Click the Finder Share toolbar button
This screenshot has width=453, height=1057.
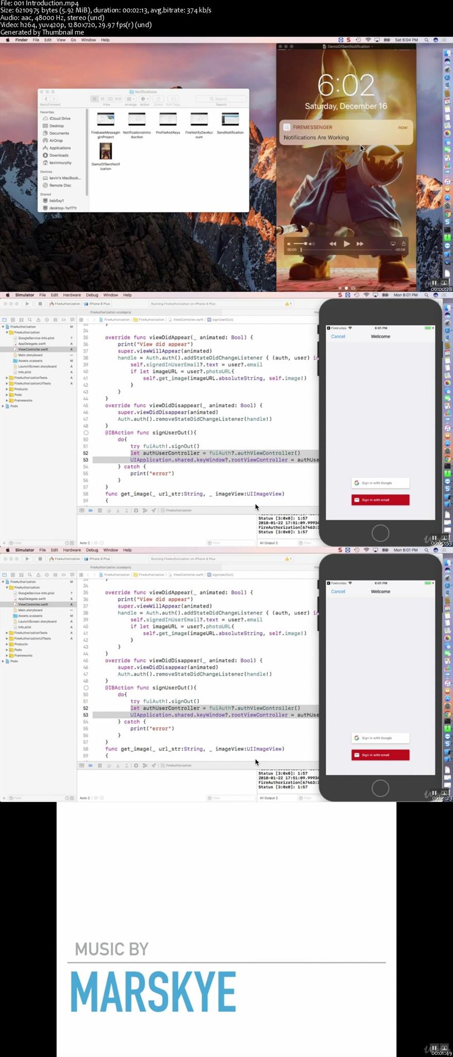[x=159, y=99]
